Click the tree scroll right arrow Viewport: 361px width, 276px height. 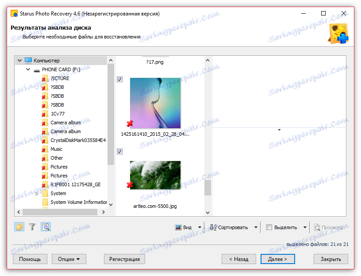(x=104, y=212)
